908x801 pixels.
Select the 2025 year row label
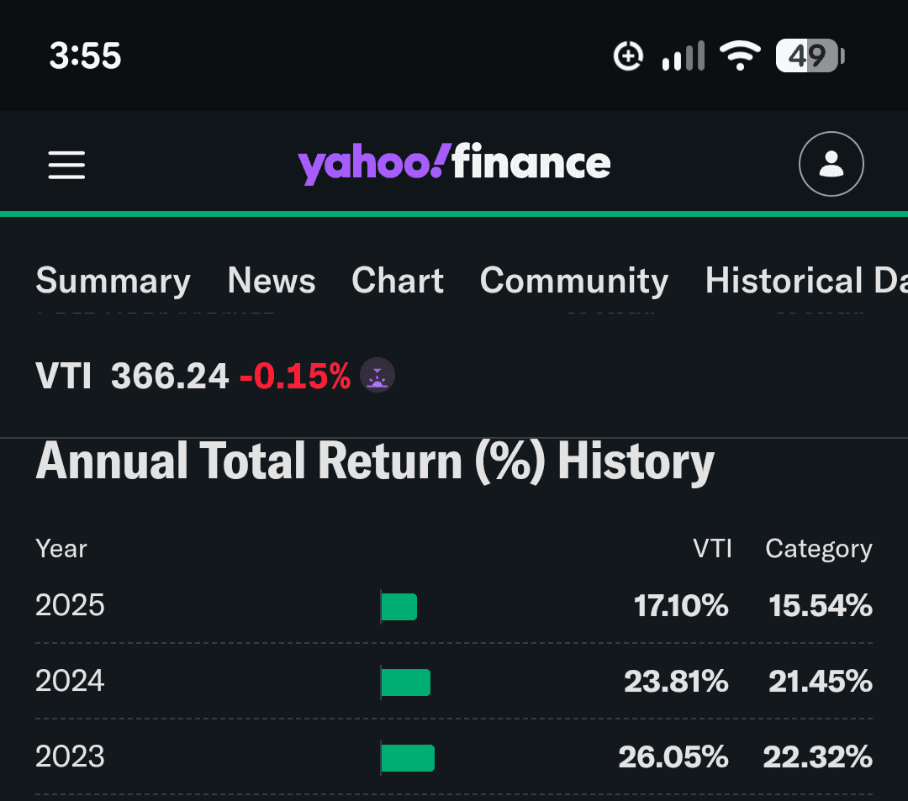tap(70, 605)
